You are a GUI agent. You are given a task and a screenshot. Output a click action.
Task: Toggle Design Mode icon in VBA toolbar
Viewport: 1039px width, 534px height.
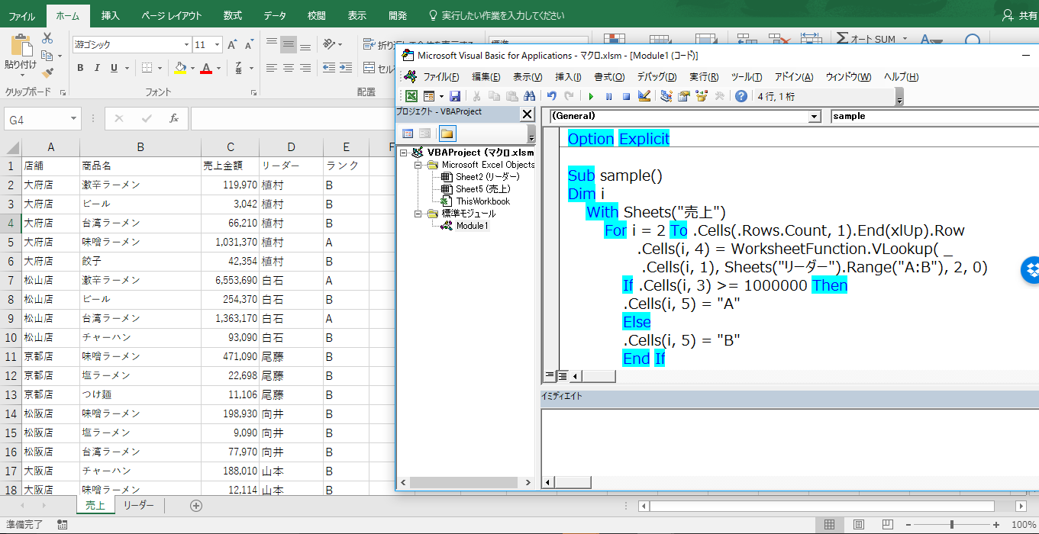click(644, 96)
